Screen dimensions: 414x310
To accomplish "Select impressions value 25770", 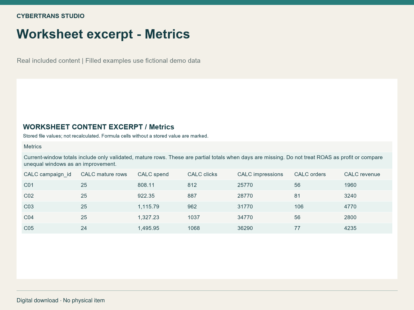I will coord(245,185).
